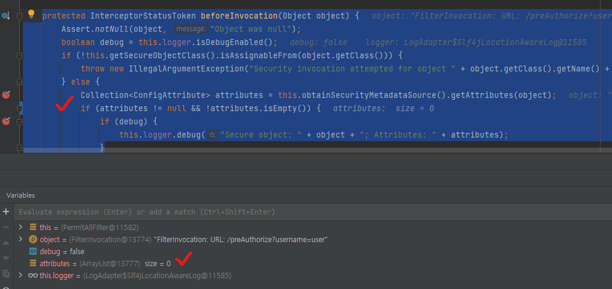Click the InterceptorStatusToken return type
Viewport: 612px width, 289px height.
pos(143,16)
